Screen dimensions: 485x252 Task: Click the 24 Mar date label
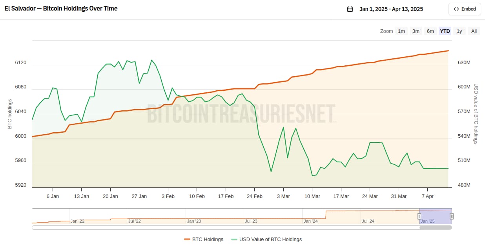370,196
